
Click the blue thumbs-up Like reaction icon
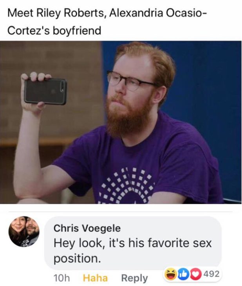point(183,274)
